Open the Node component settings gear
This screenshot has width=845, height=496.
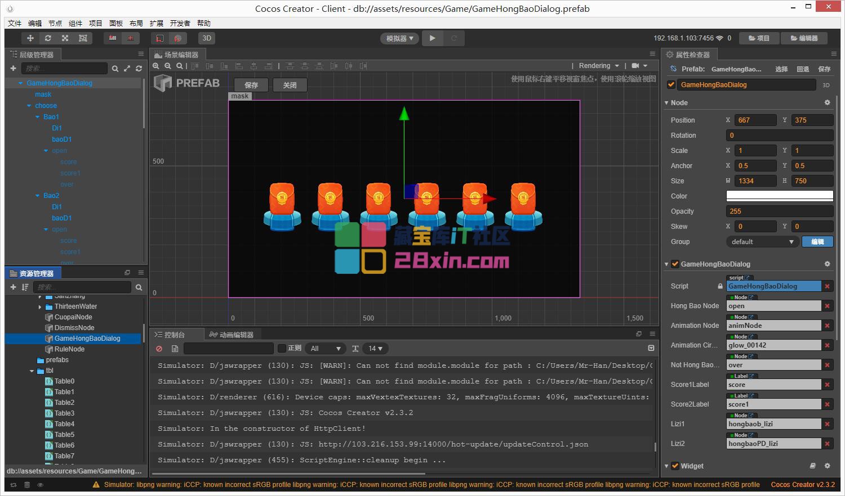click(827, 103)
